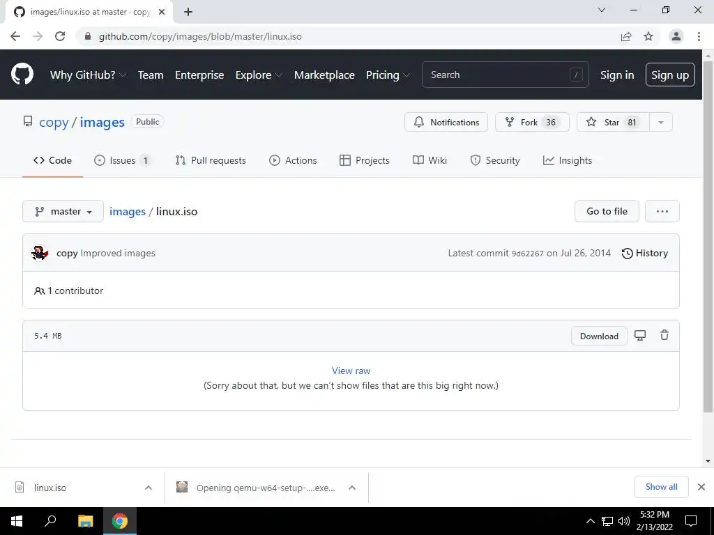
Task: Click the volume speaker tray icon
Action: pyautogui.click(x=624, y=521)
